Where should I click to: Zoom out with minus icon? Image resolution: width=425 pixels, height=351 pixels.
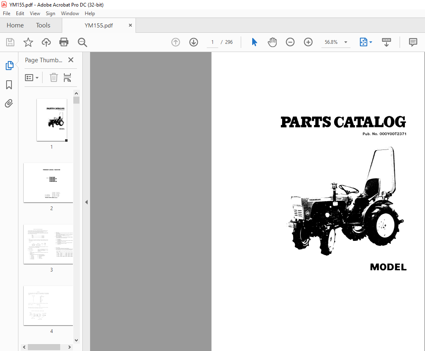click(x=290, y=42)
